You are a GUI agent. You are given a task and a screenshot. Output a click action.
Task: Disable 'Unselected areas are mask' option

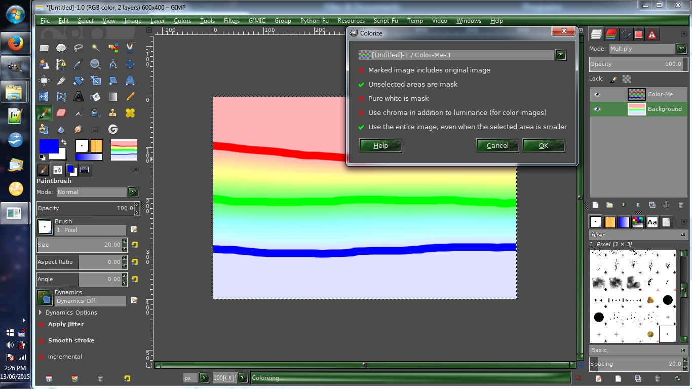pyautogui.click(x=361, y=85)
